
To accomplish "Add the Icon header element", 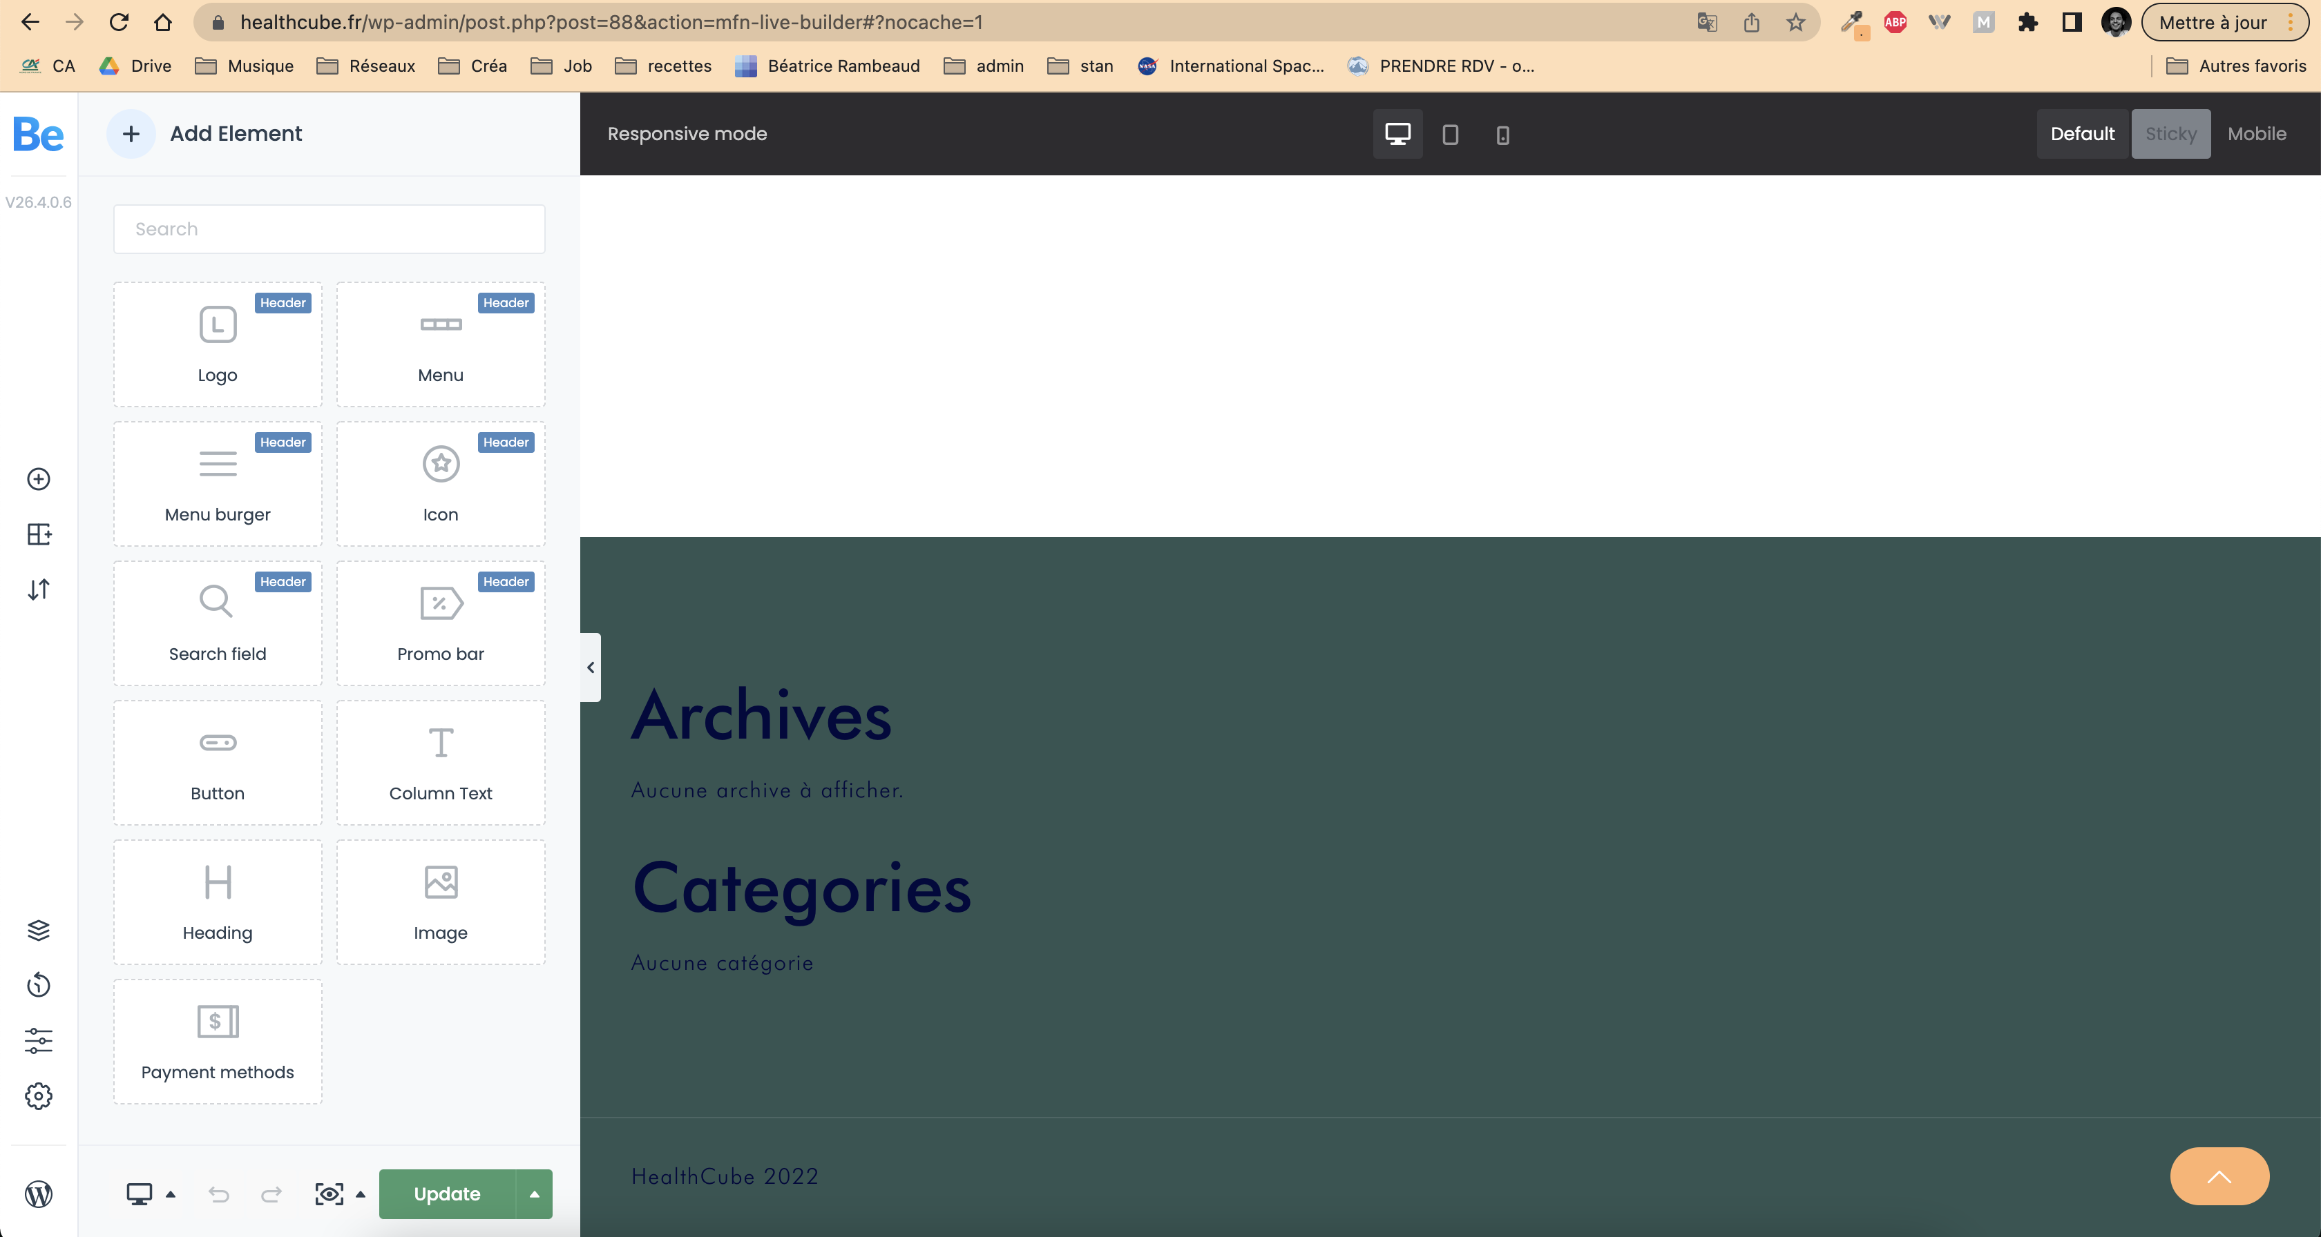I will tap(441, 483).
